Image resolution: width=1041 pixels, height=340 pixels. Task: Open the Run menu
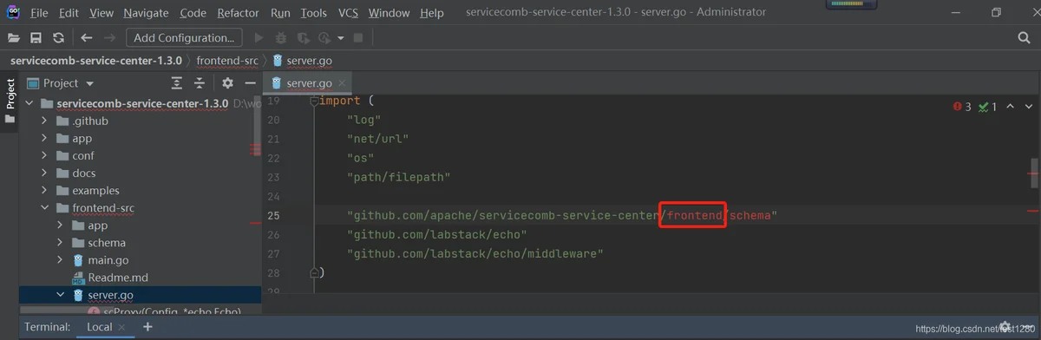pos(280,13)
